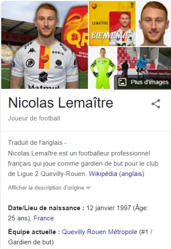Click the 12 janvier 1997 birth date
171x249 pixels.
click(x=108, y=208)
